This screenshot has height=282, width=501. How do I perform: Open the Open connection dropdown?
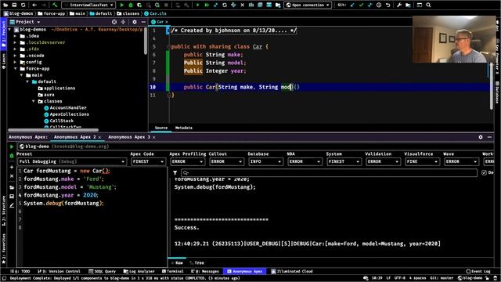[308, 5]
